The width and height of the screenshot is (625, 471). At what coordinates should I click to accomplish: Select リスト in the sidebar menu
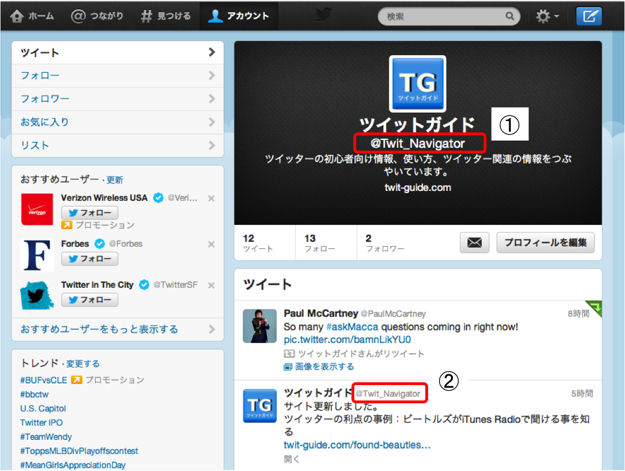click(118, 145)
